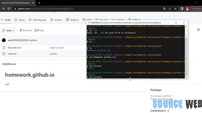Open the README.md file

coord(14,48)
